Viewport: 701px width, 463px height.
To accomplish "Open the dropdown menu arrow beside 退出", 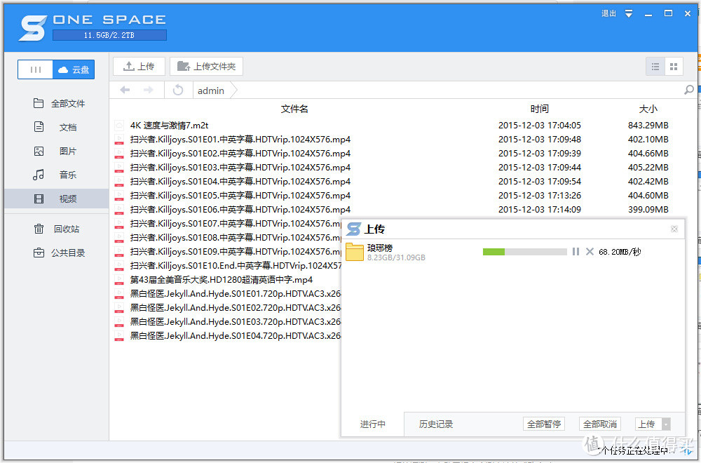I will (x=629, y=14).
